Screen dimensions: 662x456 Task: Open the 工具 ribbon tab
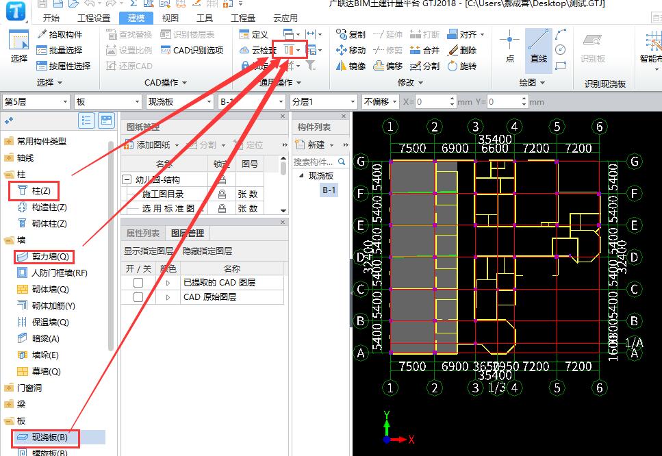(x=204, y=18)
